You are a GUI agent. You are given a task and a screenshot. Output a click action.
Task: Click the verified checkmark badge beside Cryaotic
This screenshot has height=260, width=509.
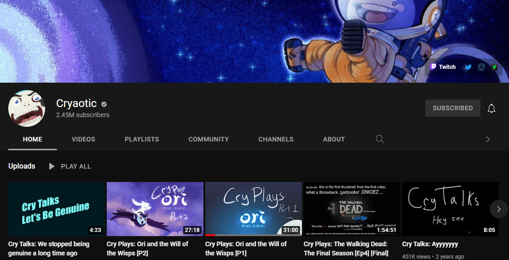(104, 104)
